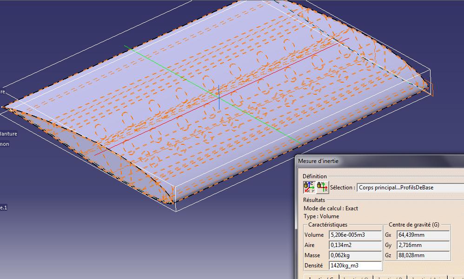The height and width of the screenshot is (279, 464).
Task: Click the 'Volume' label in Caractéristiques
Action: 314,235
